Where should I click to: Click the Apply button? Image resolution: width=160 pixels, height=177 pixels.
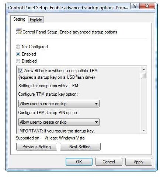[139, 162]
